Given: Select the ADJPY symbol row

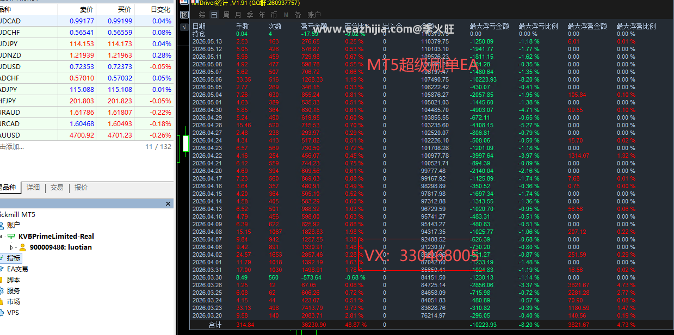Looking at the screenshot, I should click(87, 89).
